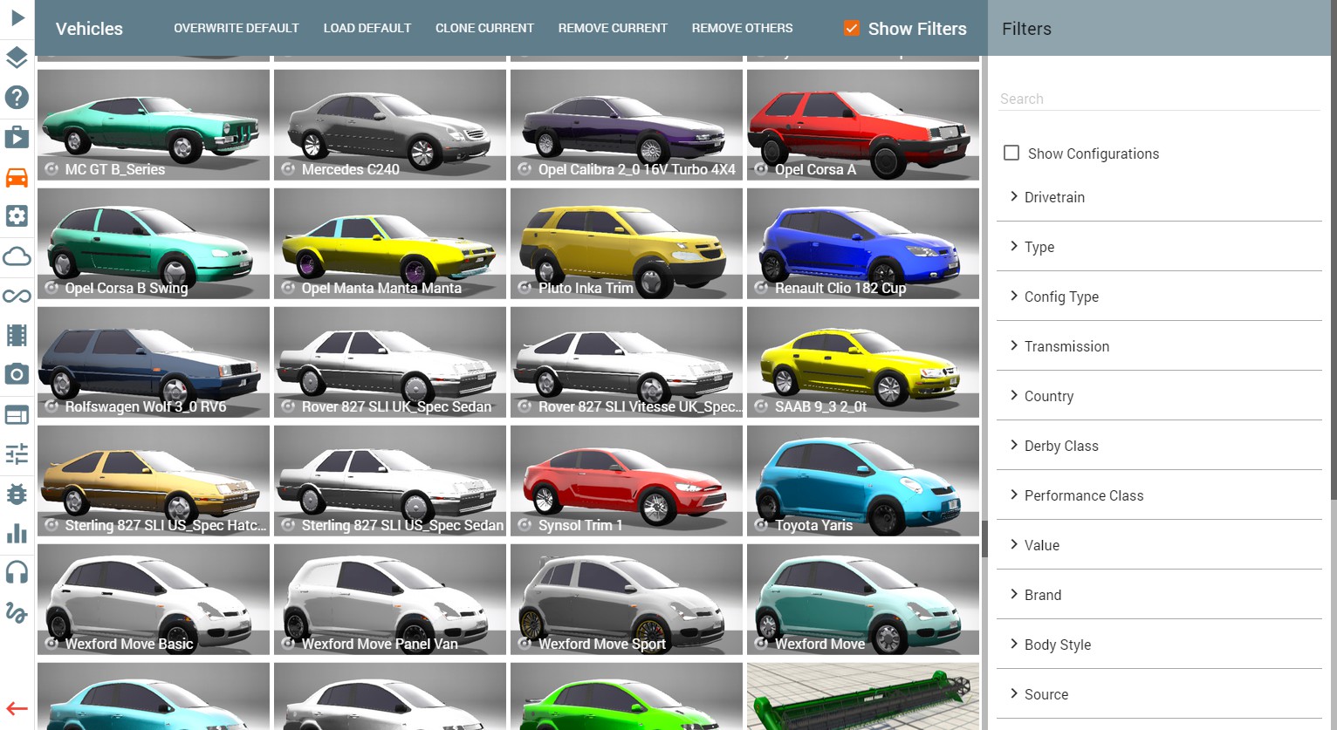The image size is (1337, 730).
Task: Choose the Opel Corsa B Swing
Action: [154, 243]
